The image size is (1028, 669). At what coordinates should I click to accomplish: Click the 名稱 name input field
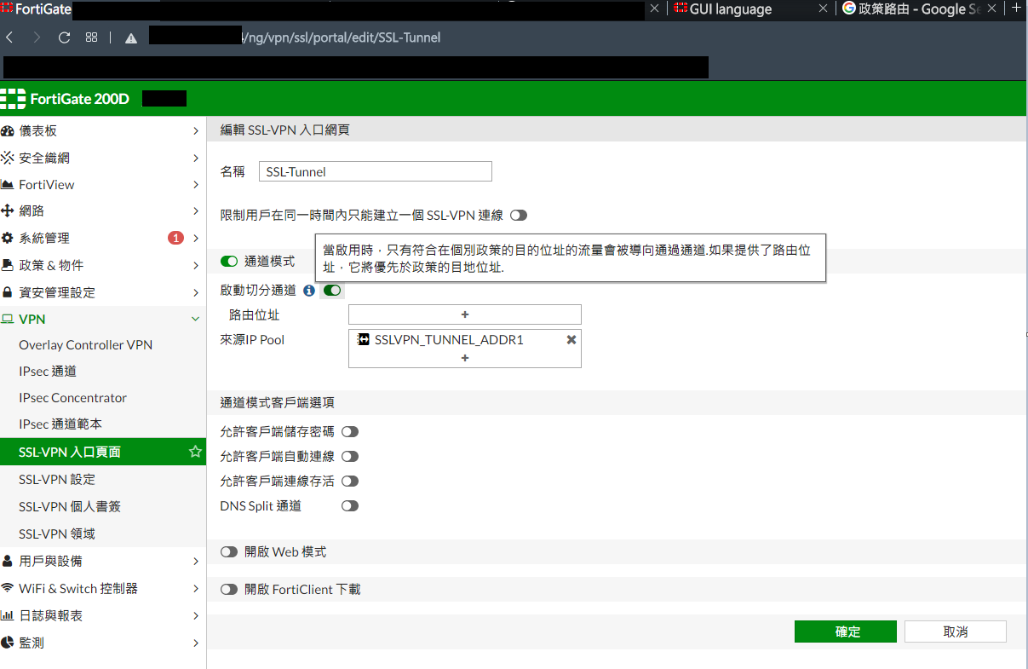[376, 171]
